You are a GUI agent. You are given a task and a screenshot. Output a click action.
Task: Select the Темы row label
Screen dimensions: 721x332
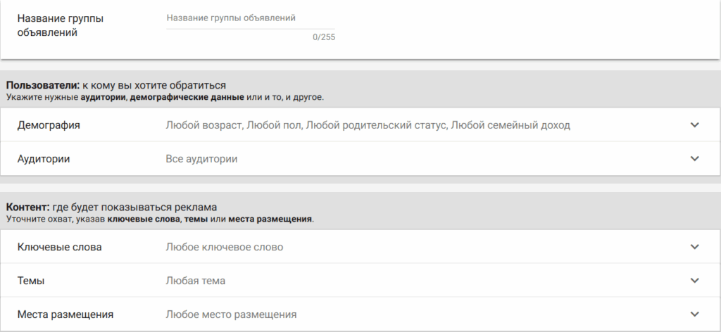(31, 281)
